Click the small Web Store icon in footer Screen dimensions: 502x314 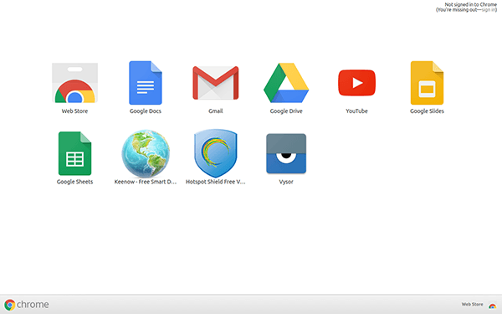click(x=492, y=306)
